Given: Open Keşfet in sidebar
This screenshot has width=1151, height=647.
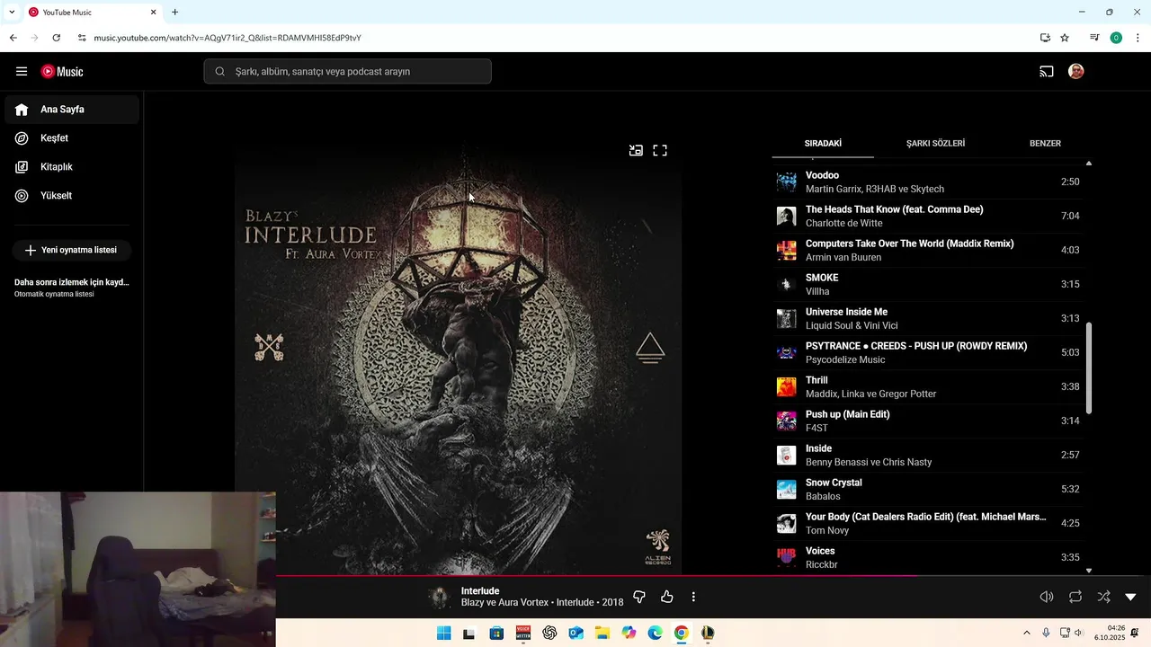Looking at the screenshot, I should [x=72, y=138].
